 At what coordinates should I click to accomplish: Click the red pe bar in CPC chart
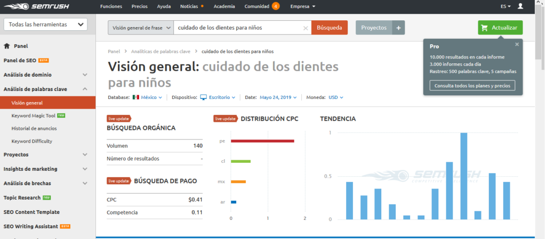(262, 141)
